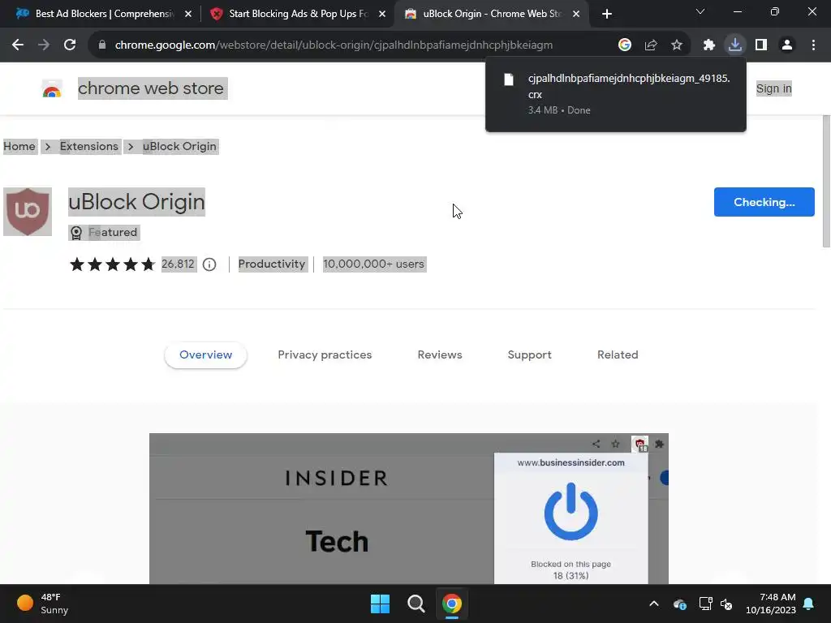Screen dimensions: 831x623
Task: Open the Downloads toolbar button
Action: click(735, 45)
